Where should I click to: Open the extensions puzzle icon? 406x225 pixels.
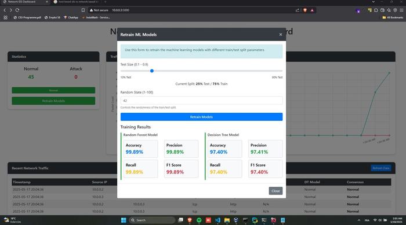coord(376,10)
